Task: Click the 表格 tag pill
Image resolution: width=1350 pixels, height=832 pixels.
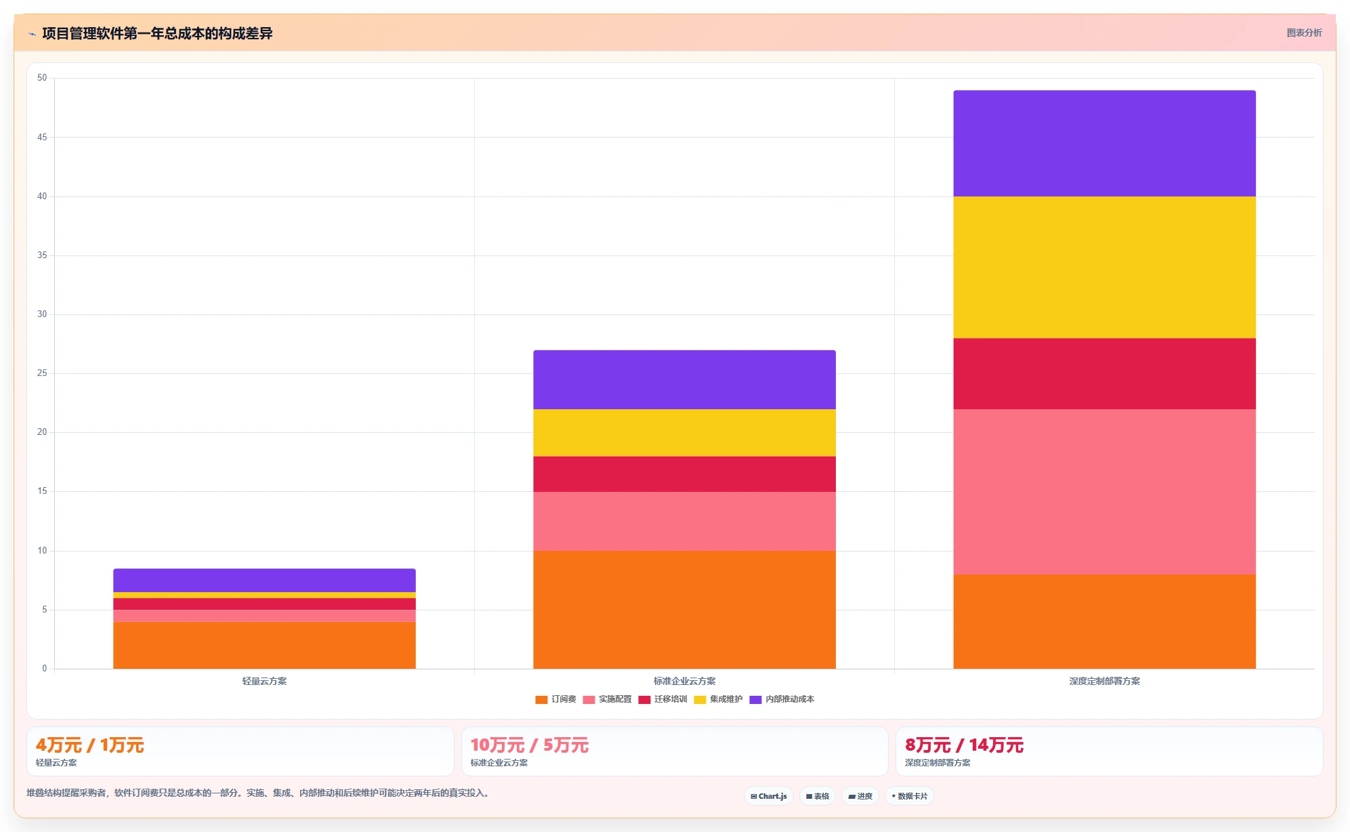Action: tap(818, 796)
